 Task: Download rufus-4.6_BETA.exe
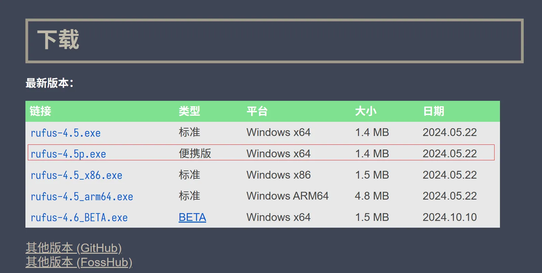[79, 218]
